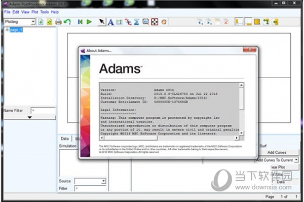The width and height of the screenshot is (304, 202).
Task: Open the Edit menu
Action: click(x=16, y=12)
